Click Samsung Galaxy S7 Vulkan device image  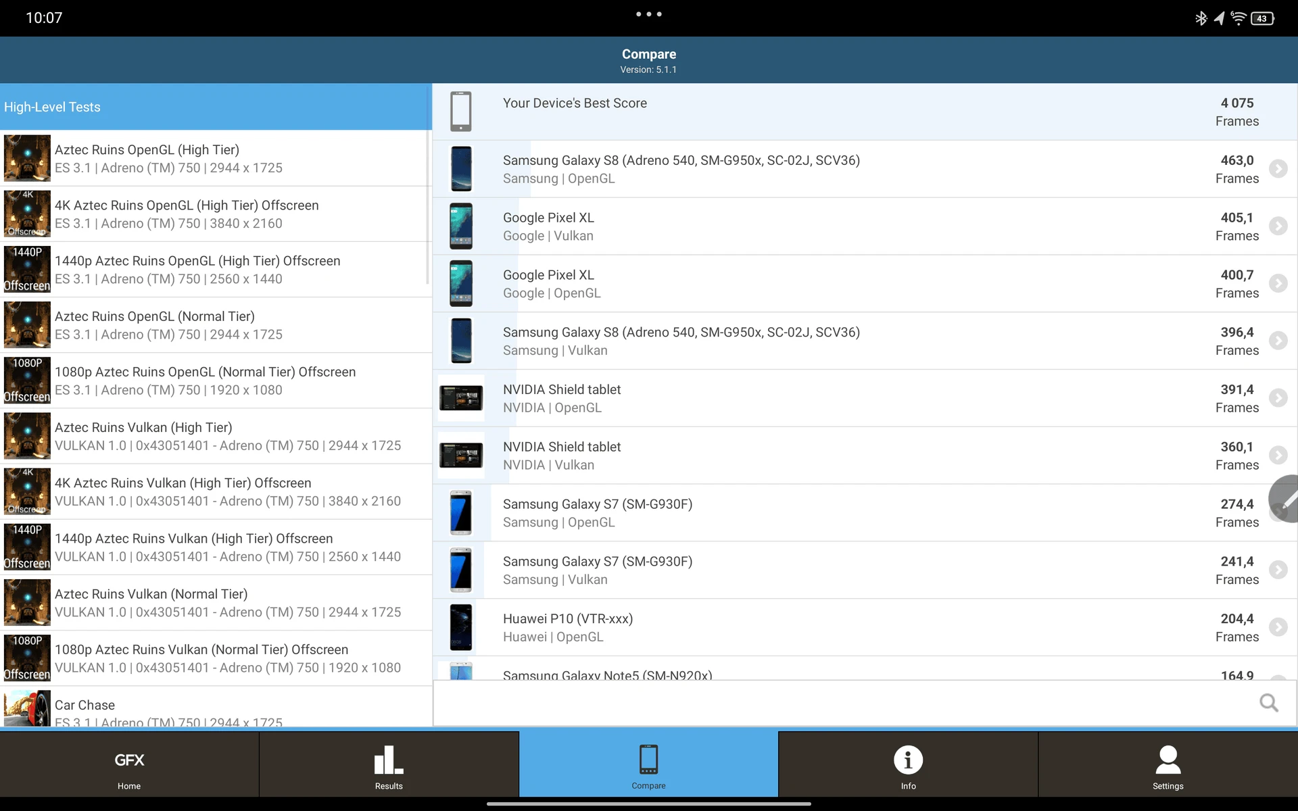pos(461,570)
